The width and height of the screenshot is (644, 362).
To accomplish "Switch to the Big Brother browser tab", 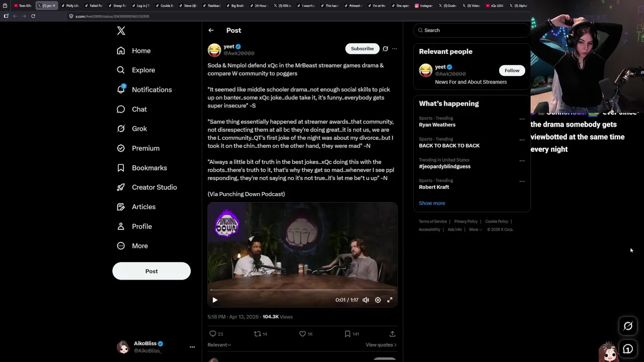I will tap(236, 6).
